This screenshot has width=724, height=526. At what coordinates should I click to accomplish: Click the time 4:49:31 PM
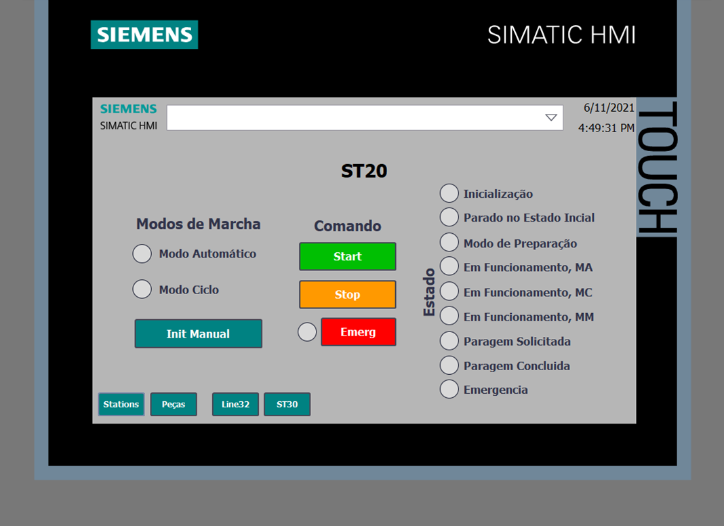pyautogui.click(x=606, y=128)
